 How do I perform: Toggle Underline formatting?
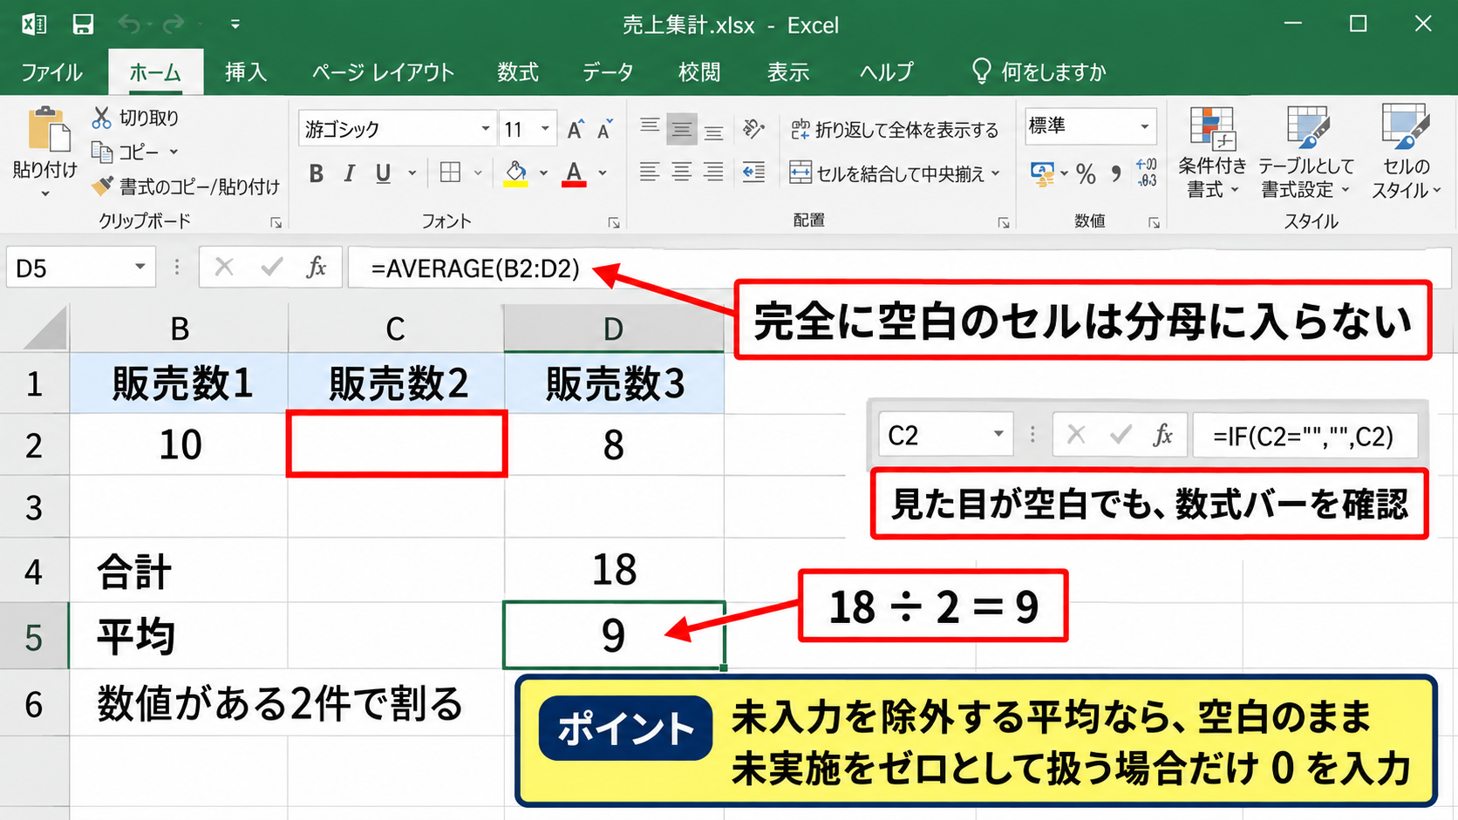(x=383, y=173)
